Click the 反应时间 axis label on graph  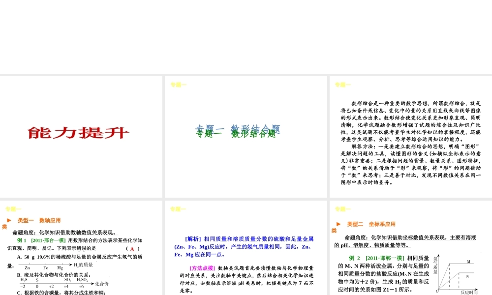pos(469,292)
